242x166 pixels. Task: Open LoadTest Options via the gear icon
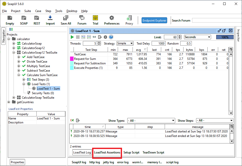[105, 37]
